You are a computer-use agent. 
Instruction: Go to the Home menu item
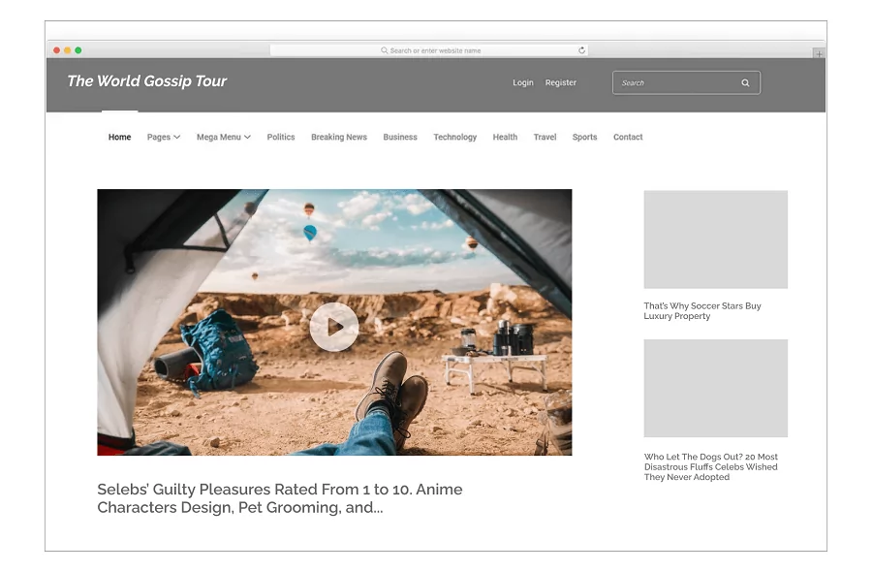(119, 138)
